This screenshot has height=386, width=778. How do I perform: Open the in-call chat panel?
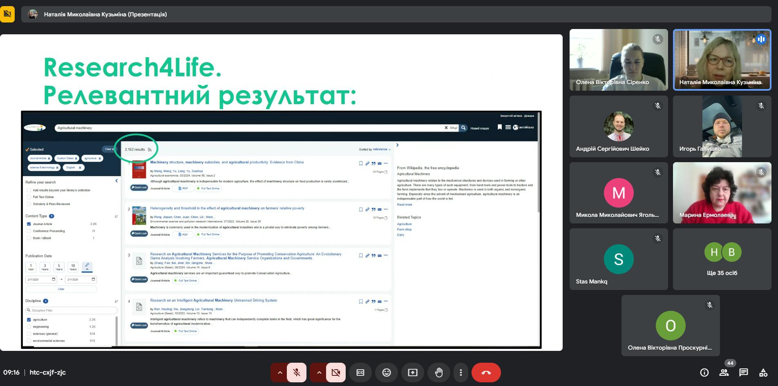click(x=744, y=373)
